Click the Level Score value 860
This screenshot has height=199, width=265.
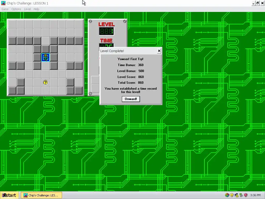click(x=141, y=77)
